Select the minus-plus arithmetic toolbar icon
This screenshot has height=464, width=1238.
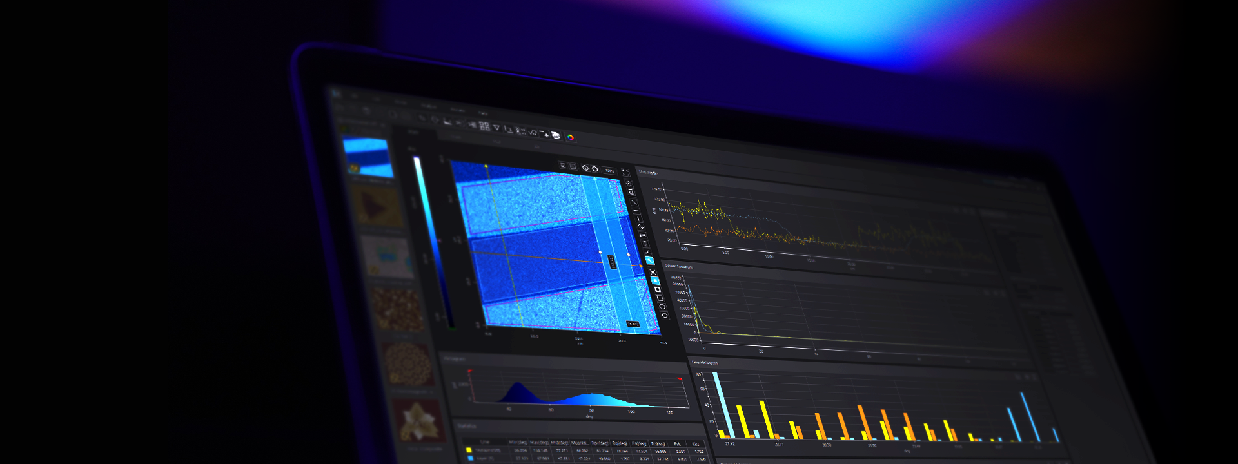click(544, 134)
